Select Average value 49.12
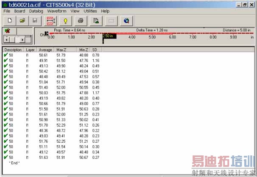 tap(43, 152)
